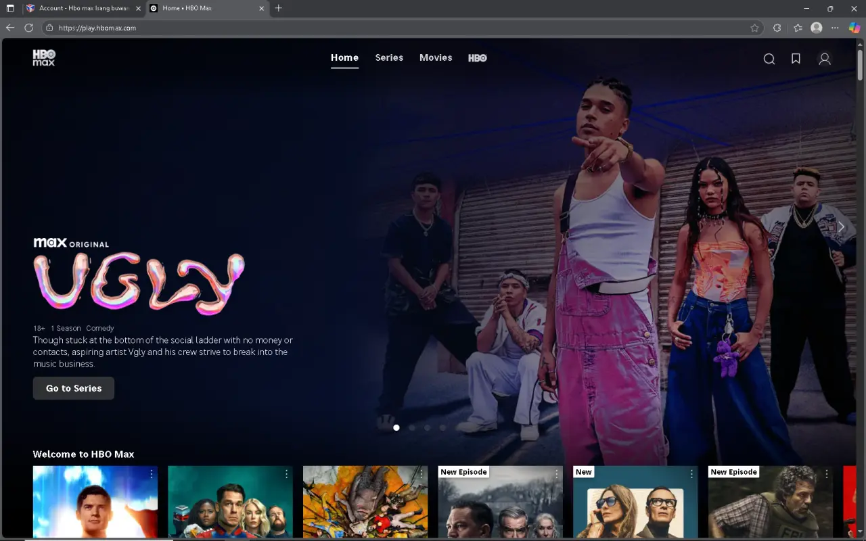This screenshot has height=541, width=866.
Task: Click the Go to Series button
Action: click(x=74, y=388)
